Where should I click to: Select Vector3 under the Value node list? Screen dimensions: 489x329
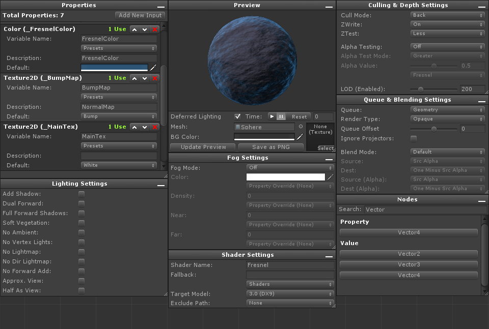click(x=409, y=264)
